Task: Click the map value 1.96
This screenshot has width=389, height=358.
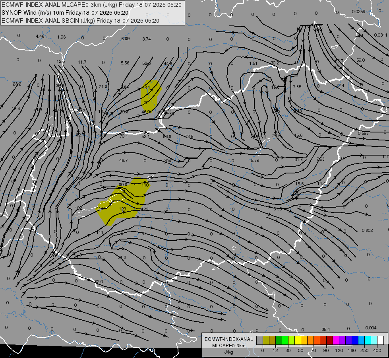Action: [62, 37]
